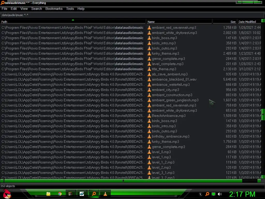
Task: Select the 1/4/2011 birds_outro.mp3 file name
Action: [x=164, y=48]
